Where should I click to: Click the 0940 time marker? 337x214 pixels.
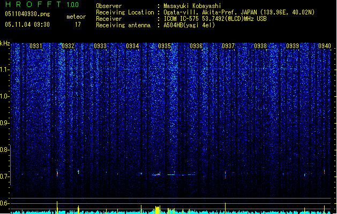tap(325, 46)
